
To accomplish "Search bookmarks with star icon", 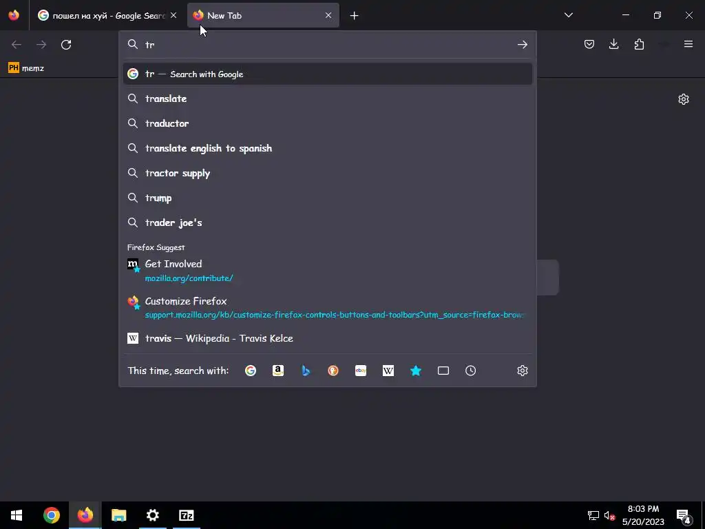I will [x=416, y=371].
